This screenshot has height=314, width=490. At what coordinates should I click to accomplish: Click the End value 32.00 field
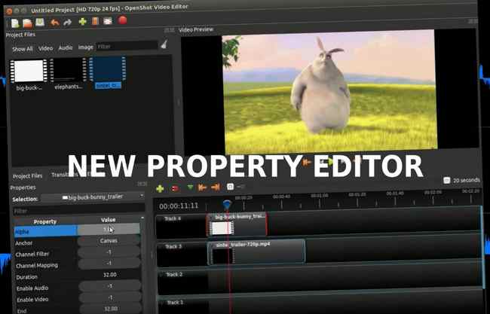pos(111,309)
